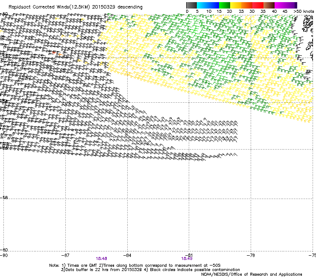Click the dark blue legend segment near 15
316x277 pixels.
[214, 5]
